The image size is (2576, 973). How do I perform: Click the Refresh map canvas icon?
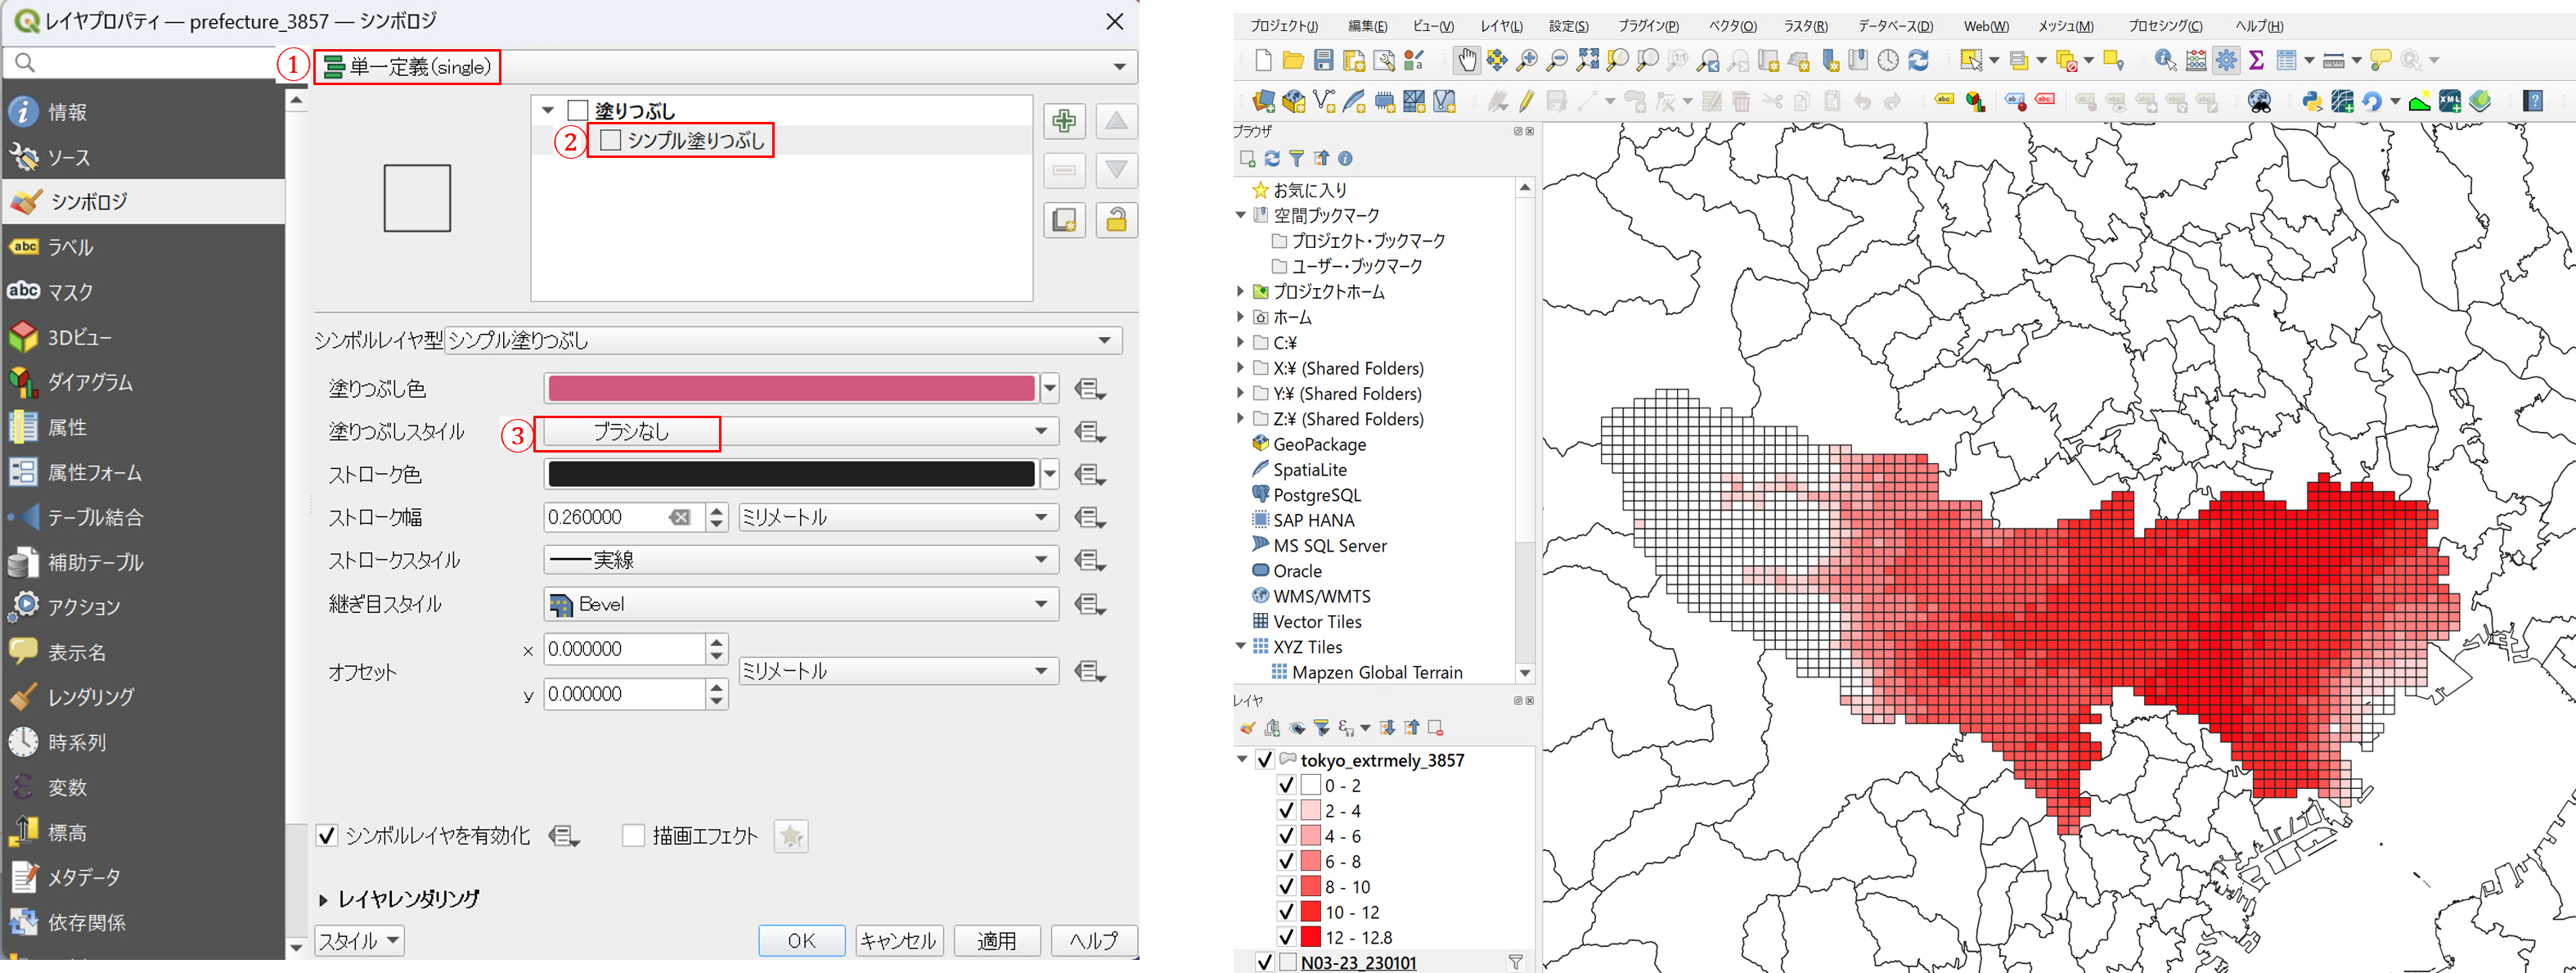1918,61
